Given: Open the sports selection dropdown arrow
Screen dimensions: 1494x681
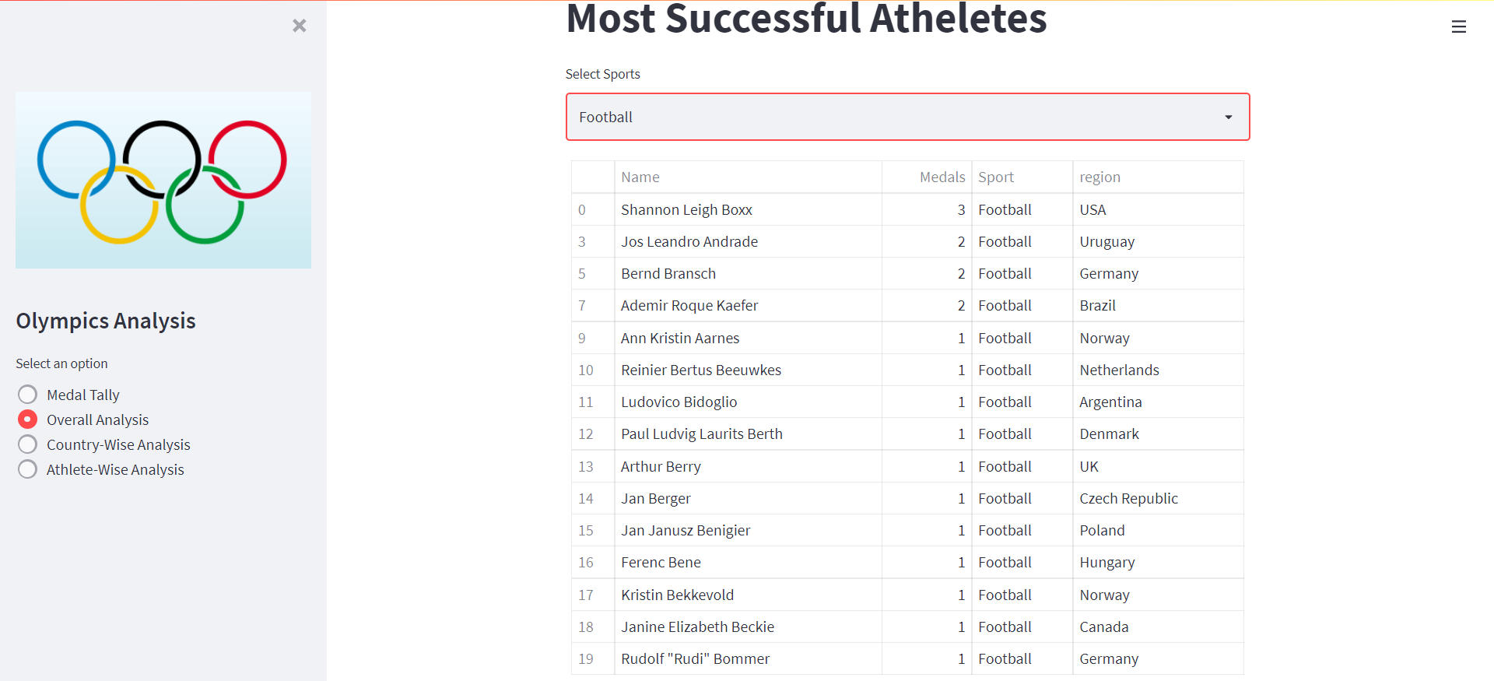Looking at the screenshot, I should pyautogui.click(x=1228, y=117).
